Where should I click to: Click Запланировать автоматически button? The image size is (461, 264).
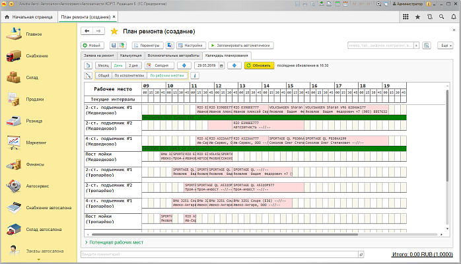tap(240, 46)
